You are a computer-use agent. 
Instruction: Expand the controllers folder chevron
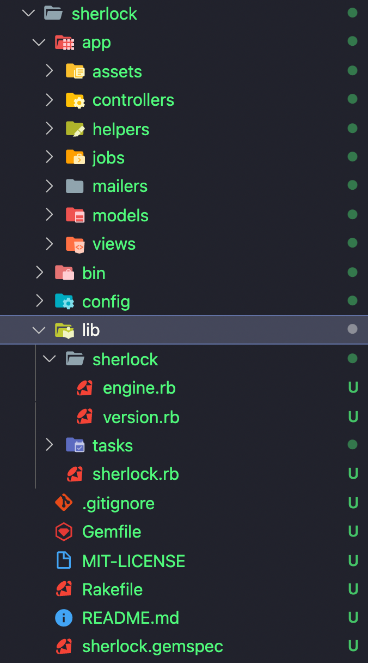tap(50, 100)
